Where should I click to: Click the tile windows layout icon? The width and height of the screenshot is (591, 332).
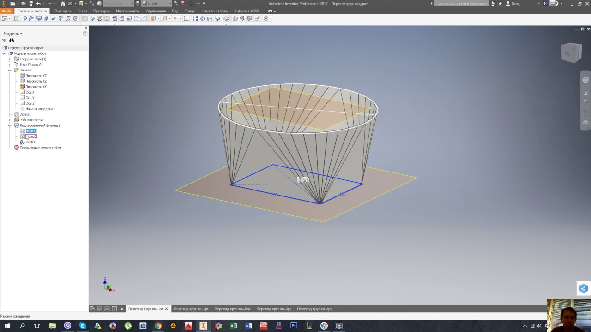click(100, 309)
